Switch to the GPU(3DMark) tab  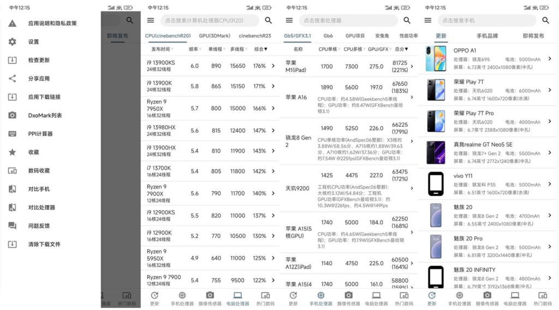pyautogui.click(x=215, y=36)
